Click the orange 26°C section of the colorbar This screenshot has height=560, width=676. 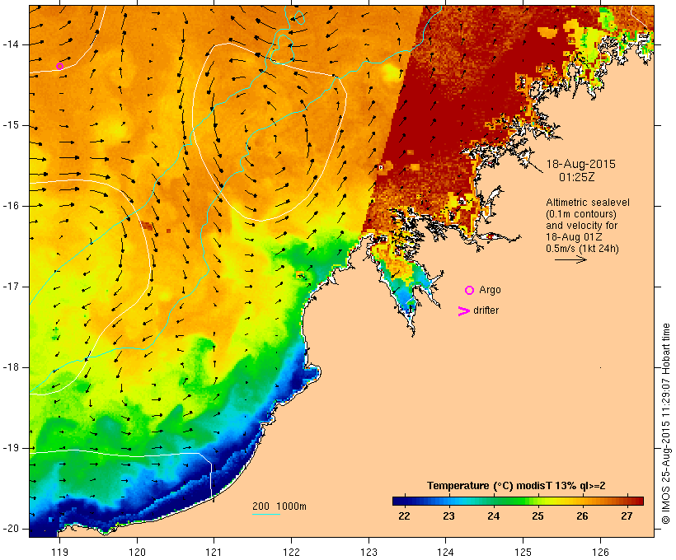[x=583, y=501]
